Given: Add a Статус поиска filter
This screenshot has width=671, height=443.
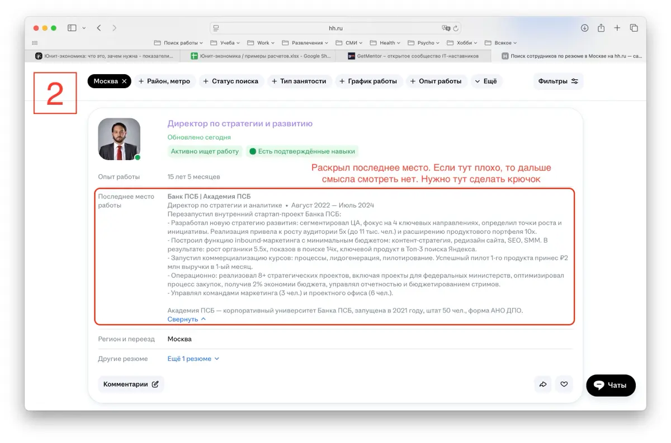Looking at the screenshot, I should [231, 81].
